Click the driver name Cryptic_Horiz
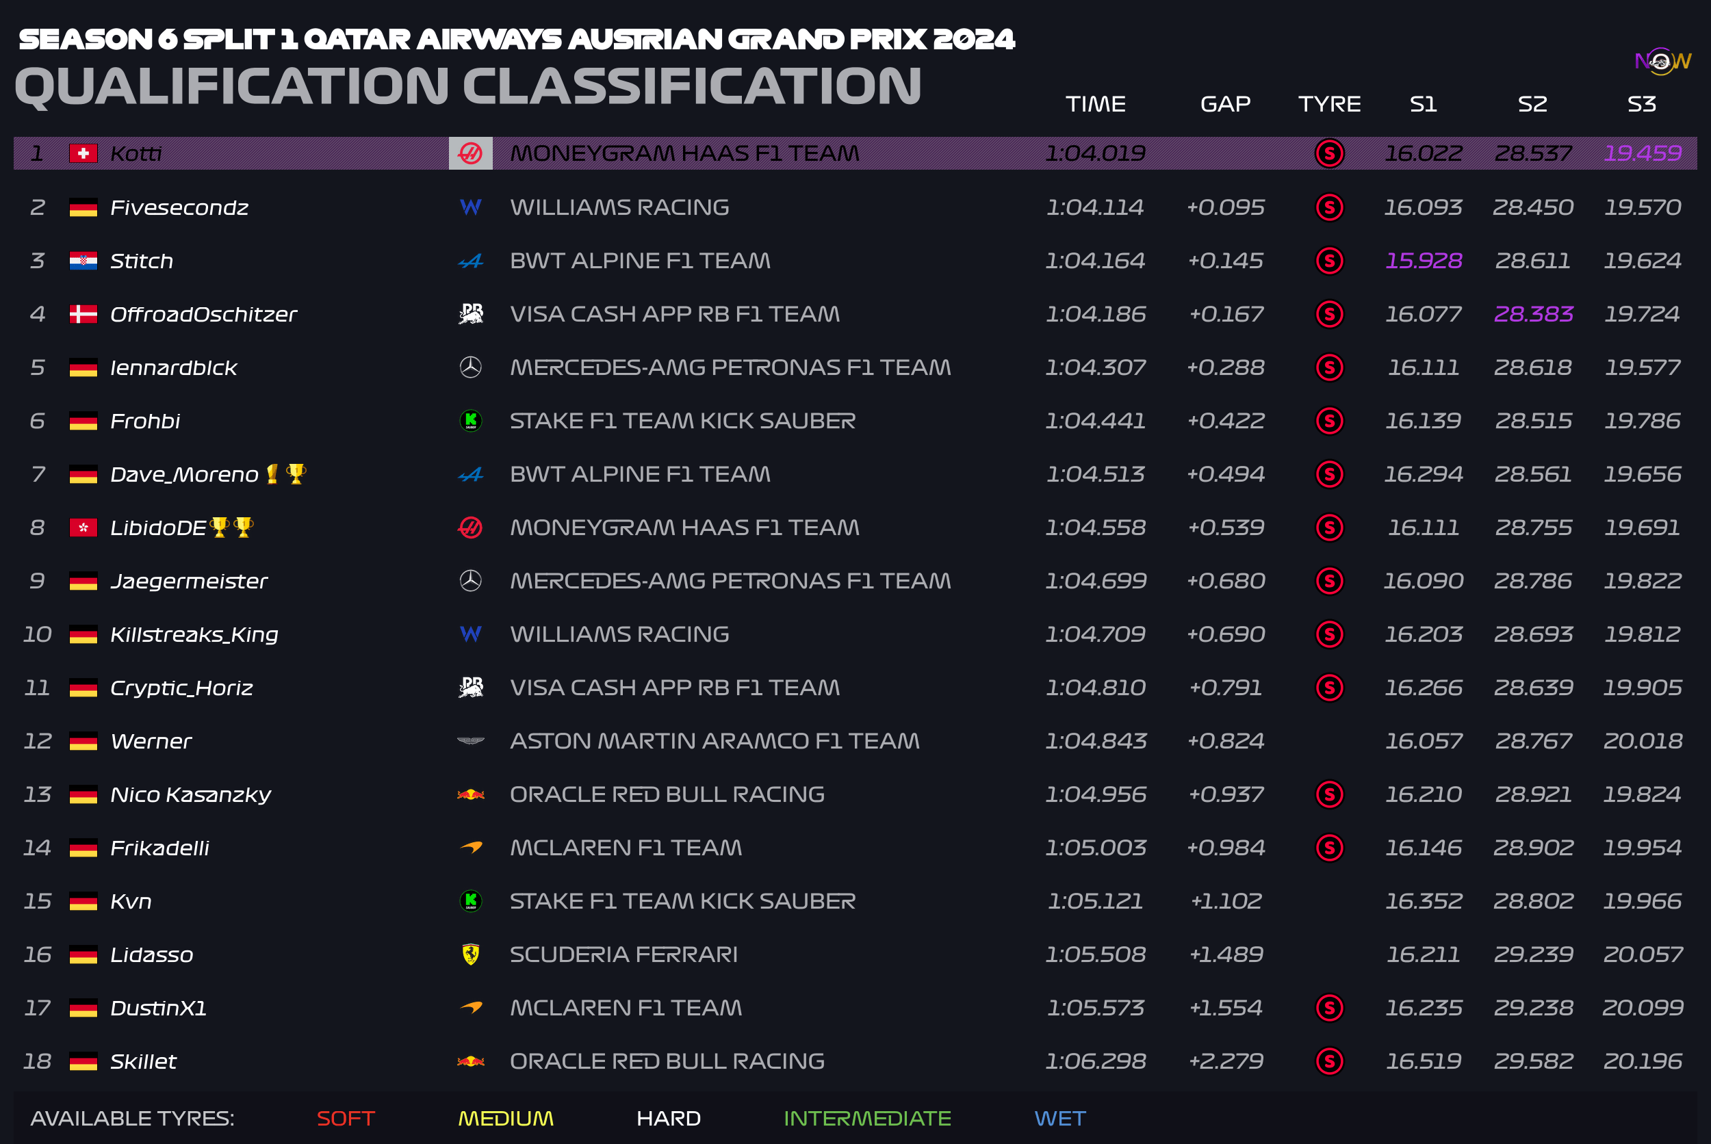The height and width of the screenshot is (1144, 1711). 181,688
